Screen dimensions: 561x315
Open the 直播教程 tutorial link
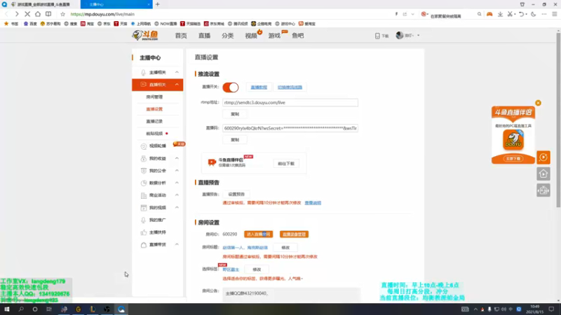(x=259, y=87)
